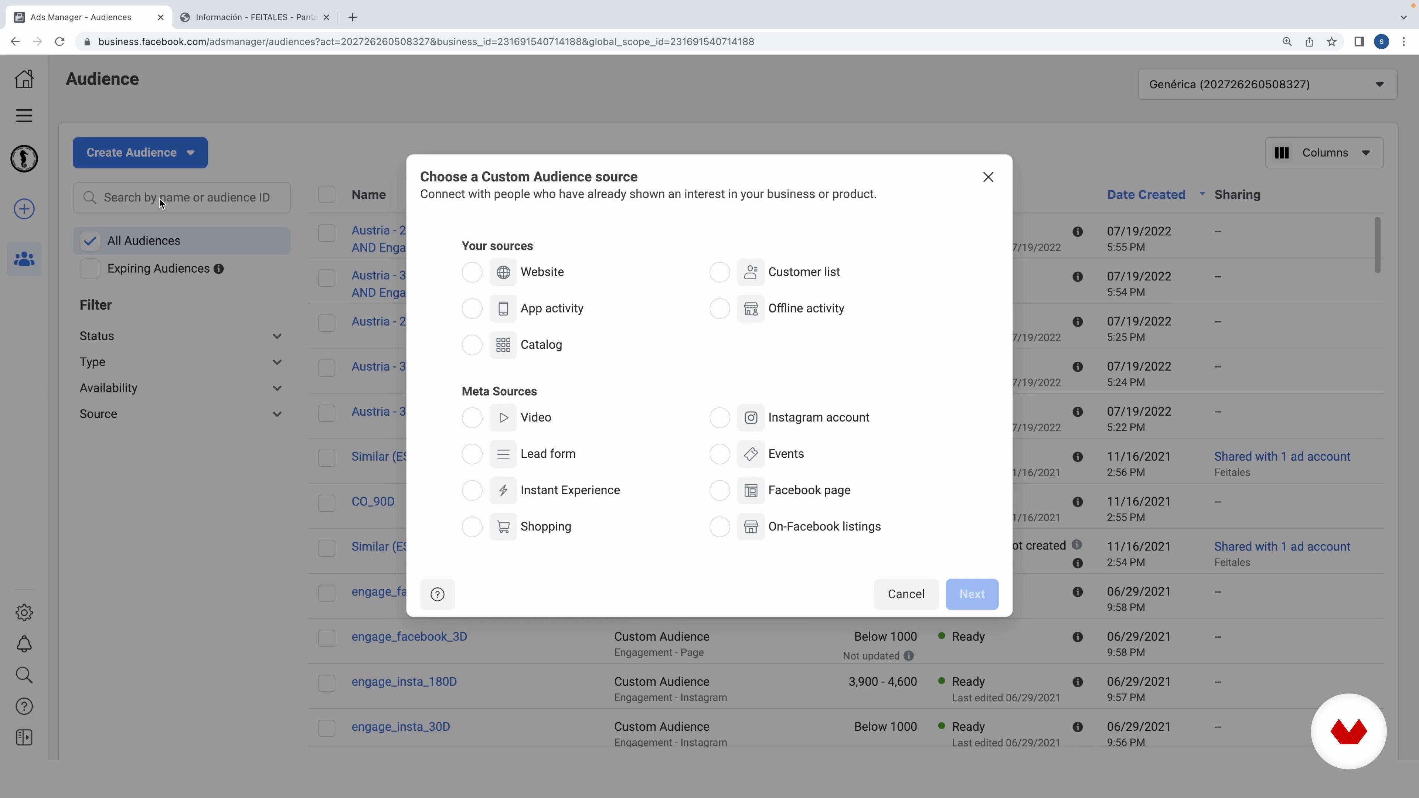Open the hamburger menu in sidebar
1419x798 pixels.
tap(24, 116)
